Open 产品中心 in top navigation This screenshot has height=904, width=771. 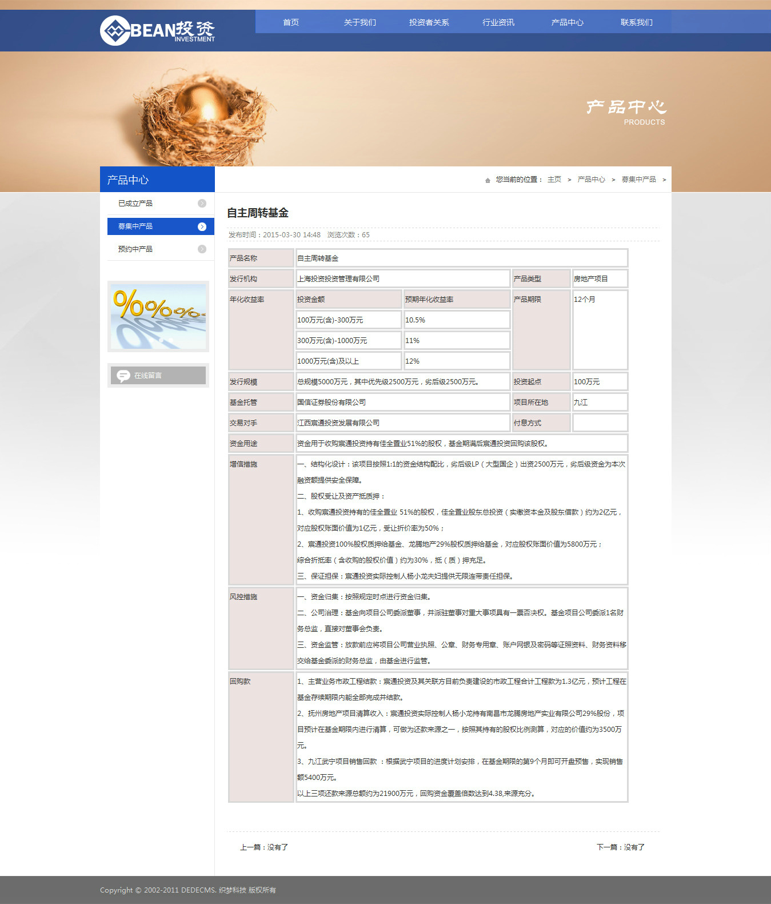[568, 22]
